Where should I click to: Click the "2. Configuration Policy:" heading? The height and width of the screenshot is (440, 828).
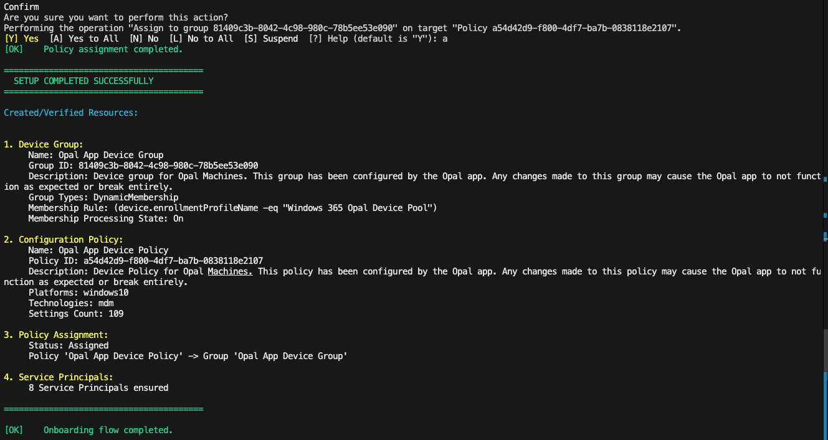(x=64, y=240)
